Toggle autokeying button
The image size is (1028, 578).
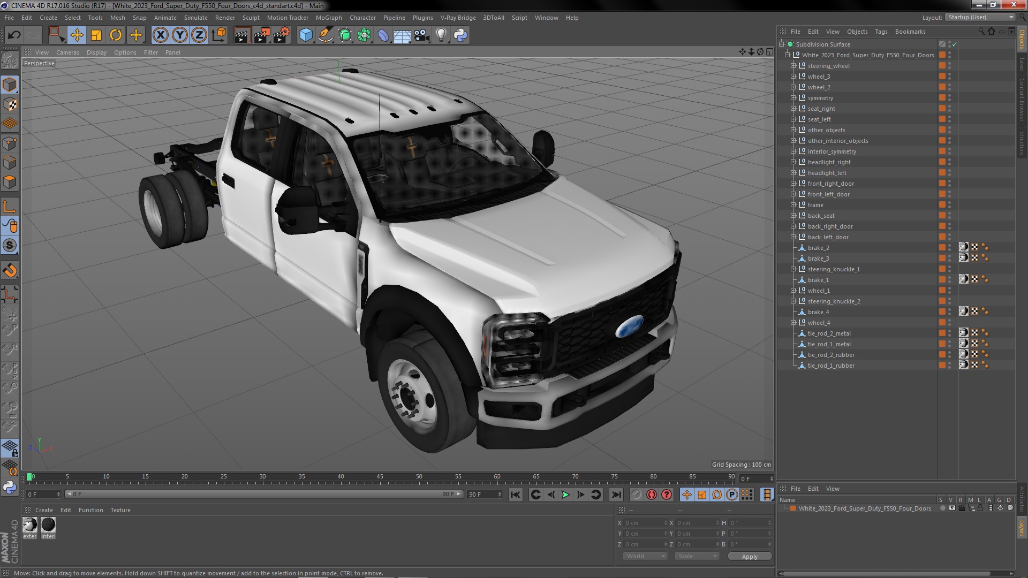tap(652, 495)
